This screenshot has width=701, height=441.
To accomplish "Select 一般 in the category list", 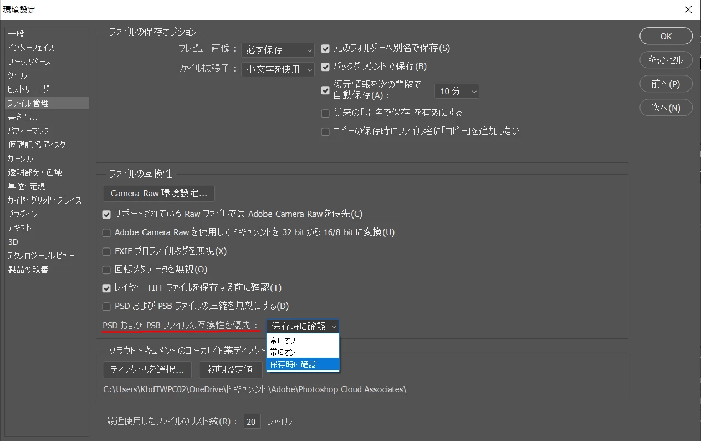I will 47,34.
